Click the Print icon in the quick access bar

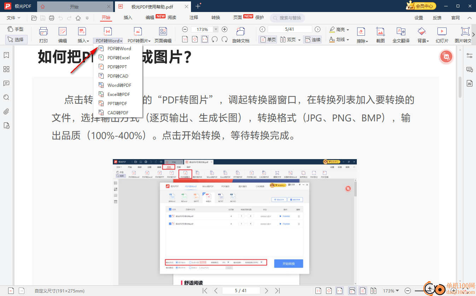click(52, 18)
